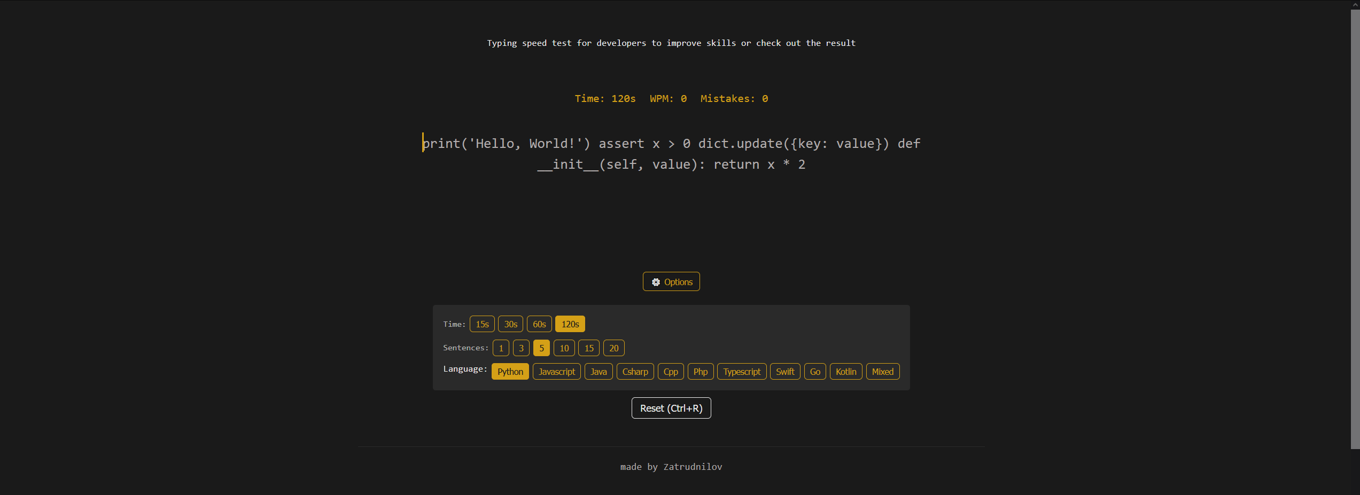Click the page's vertical scrollbar
This screenshot has height=495, width=1360.
click(1355, 230)
